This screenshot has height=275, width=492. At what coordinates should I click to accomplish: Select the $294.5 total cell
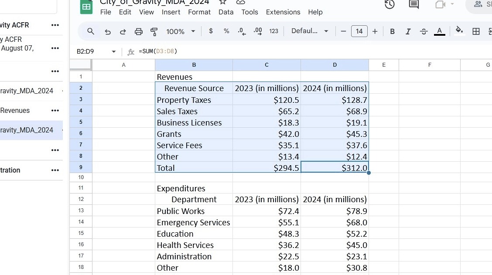pyautogui.click(x=266, y=168)
